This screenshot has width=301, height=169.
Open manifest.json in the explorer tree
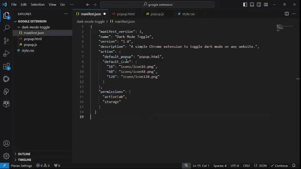34,33
